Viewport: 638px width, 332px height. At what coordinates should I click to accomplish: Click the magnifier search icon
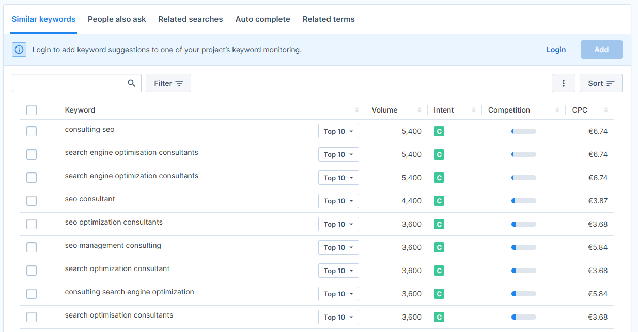coord(131,83)
